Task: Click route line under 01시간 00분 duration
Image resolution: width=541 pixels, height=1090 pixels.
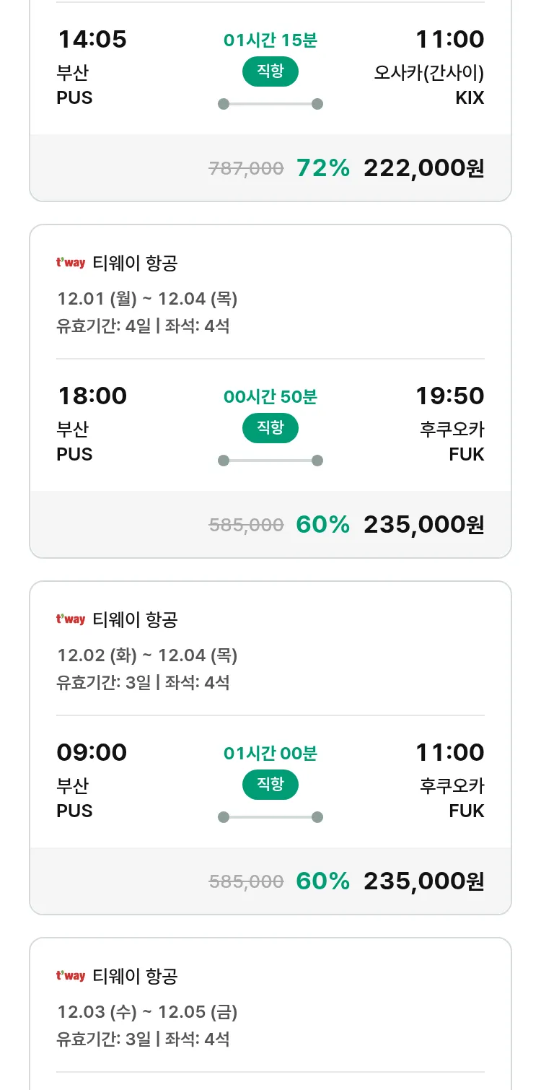Action: tap(270, 817)
